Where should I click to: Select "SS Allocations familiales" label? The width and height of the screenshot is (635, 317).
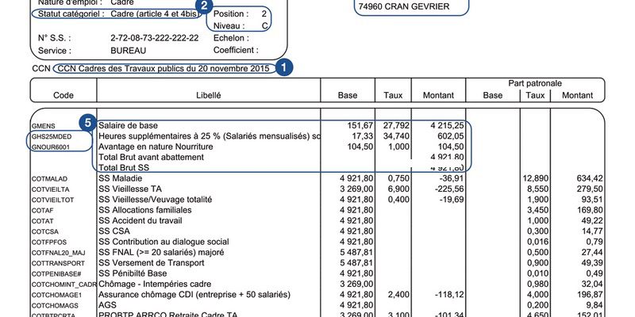pos(145,210)
